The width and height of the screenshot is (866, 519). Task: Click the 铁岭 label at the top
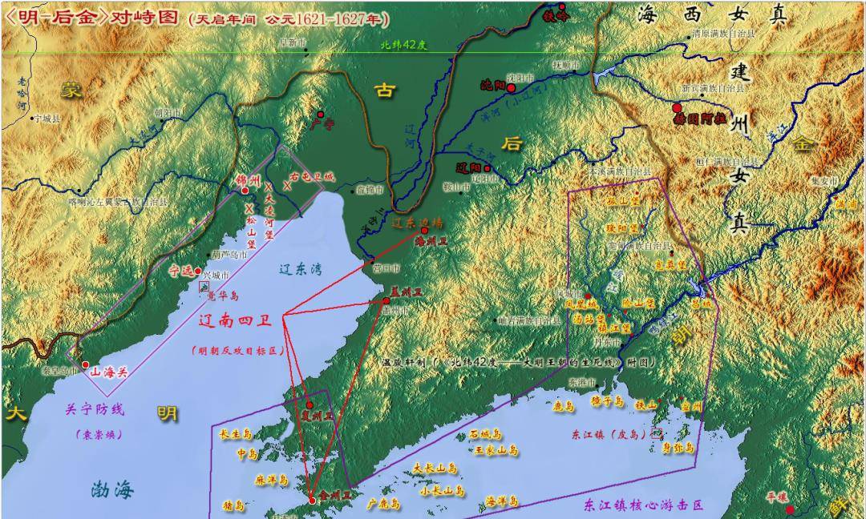(556, 16)
